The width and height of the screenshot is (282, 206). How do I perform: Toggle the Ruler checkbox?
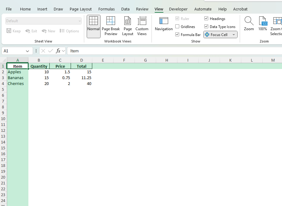tap(177, 18)
